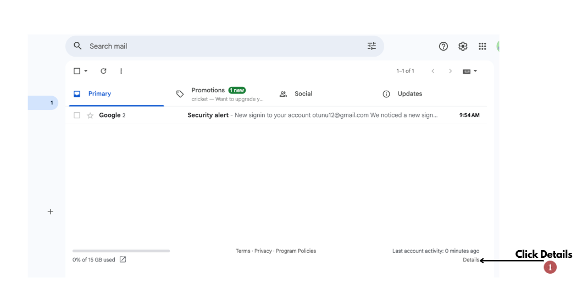Open the Privacy link in footer
Viewport: 588px width, 299px height.
(x=263, y=251)
